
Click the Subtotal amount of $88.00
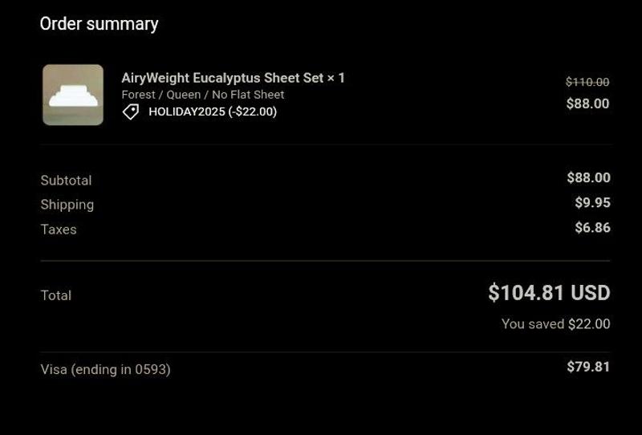coord(588,177)
